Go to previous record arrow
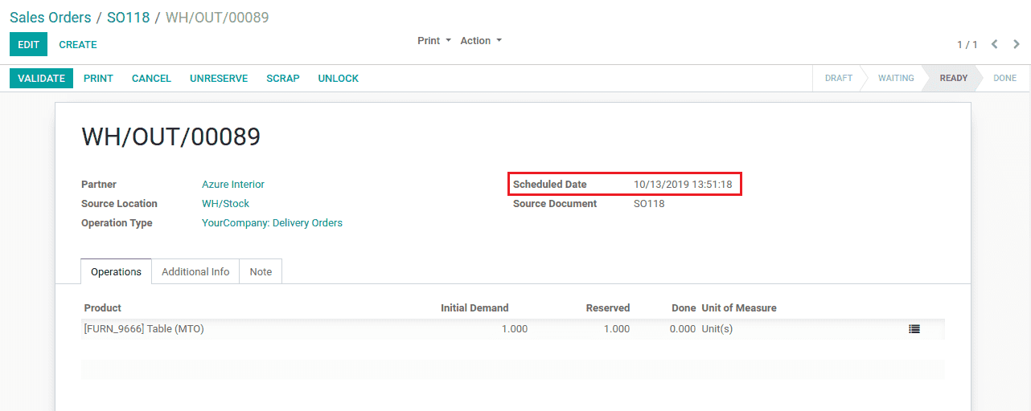Viewport: 1031px width, 411px height. (x=995, y=44)
